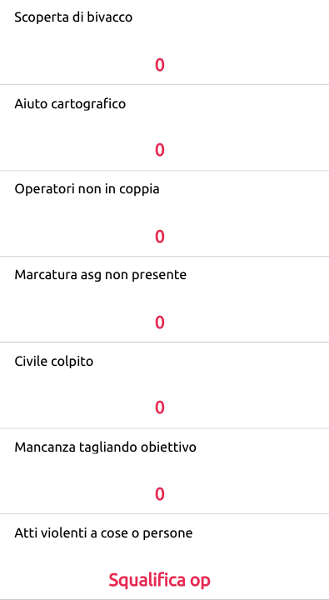Edit the Mancanza tagliando obiettivo value 0
The width and height of the screenshot is (329, 600).
(x=160, y=494)
